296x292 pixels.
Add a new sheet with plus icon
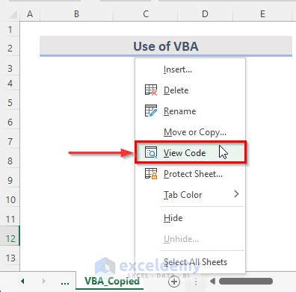174,282
